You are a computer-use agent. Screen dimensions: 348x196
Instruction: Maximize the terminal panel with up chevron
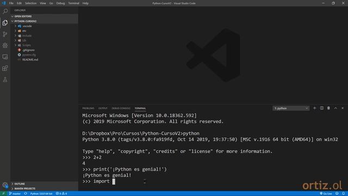[335, 108]
